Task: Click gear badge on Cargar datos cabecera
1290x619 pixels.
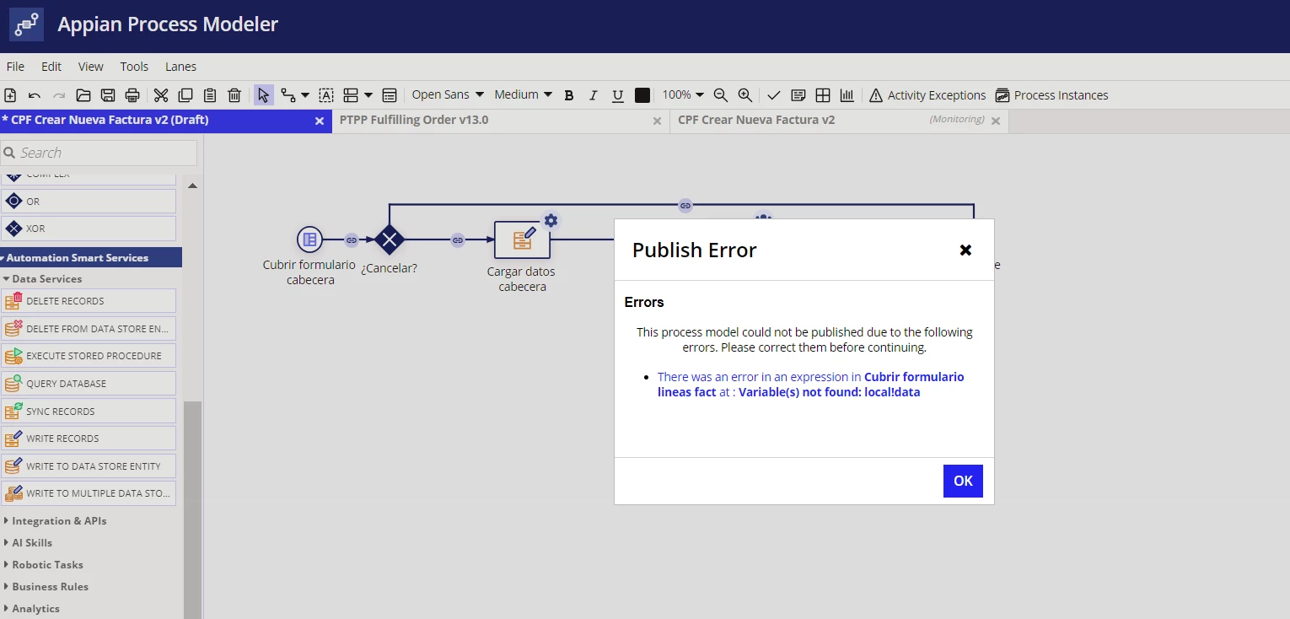Action: pyautogui.click(x=551, y=221)
